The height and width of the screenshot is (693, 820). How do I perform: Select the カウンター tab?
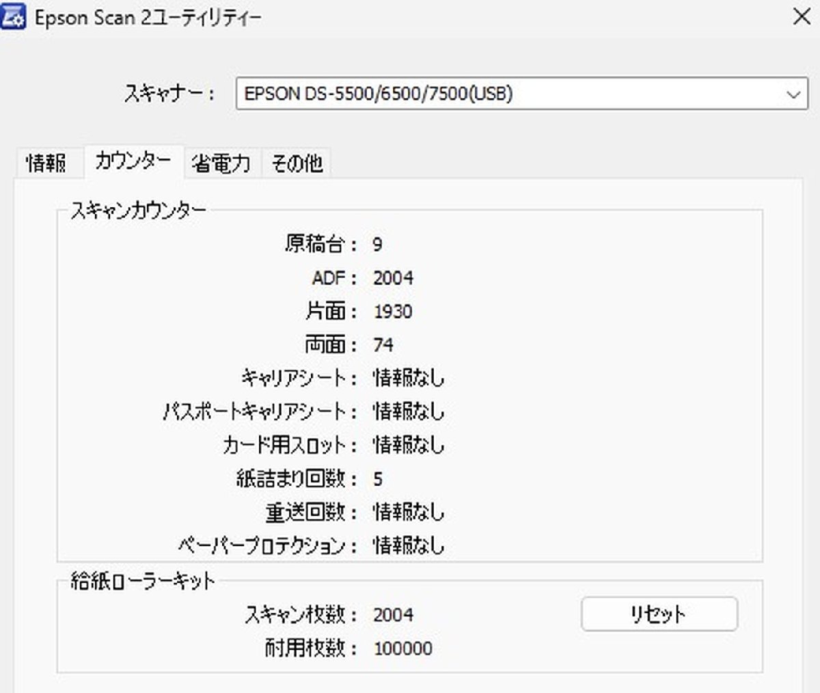point(133,161)
